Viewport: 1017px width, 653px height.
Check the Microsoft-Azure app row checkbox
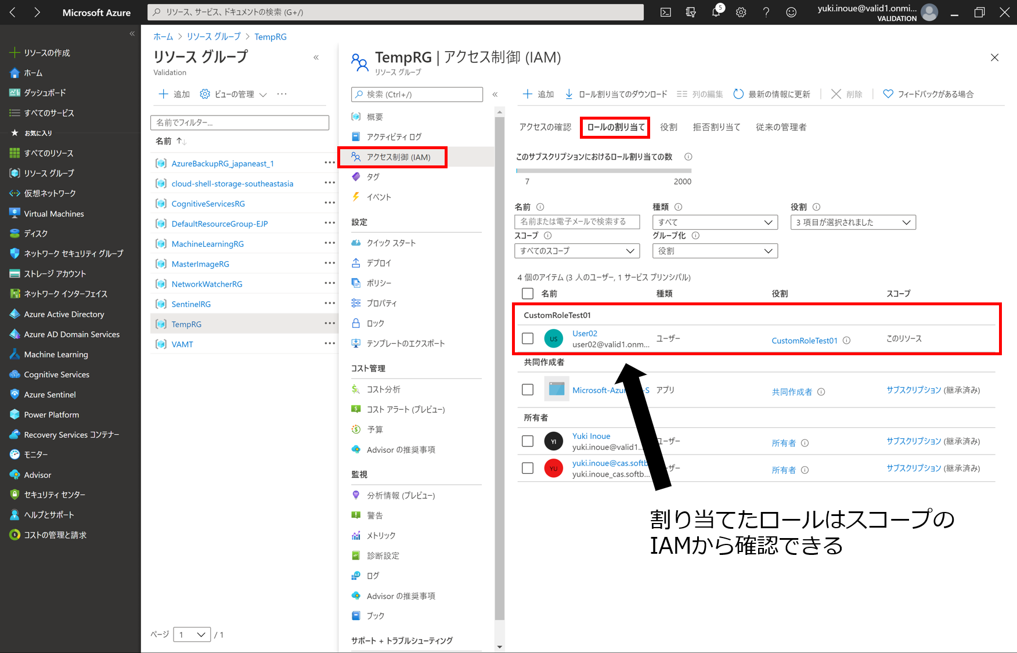[x=528, y=389]
